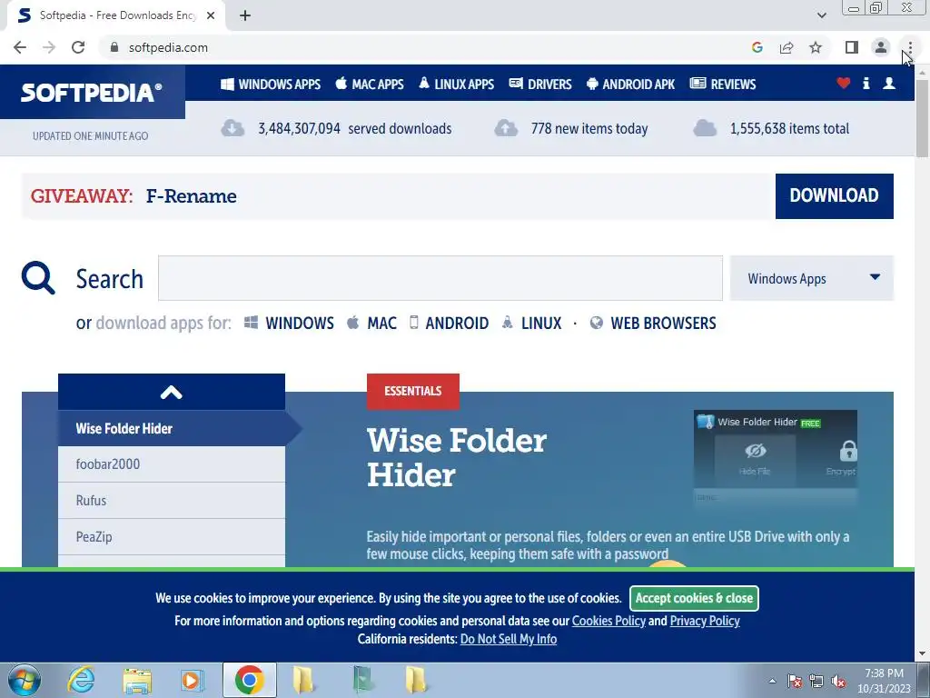
Task: Click the browser forward arrow
Action: coord(49,47)
